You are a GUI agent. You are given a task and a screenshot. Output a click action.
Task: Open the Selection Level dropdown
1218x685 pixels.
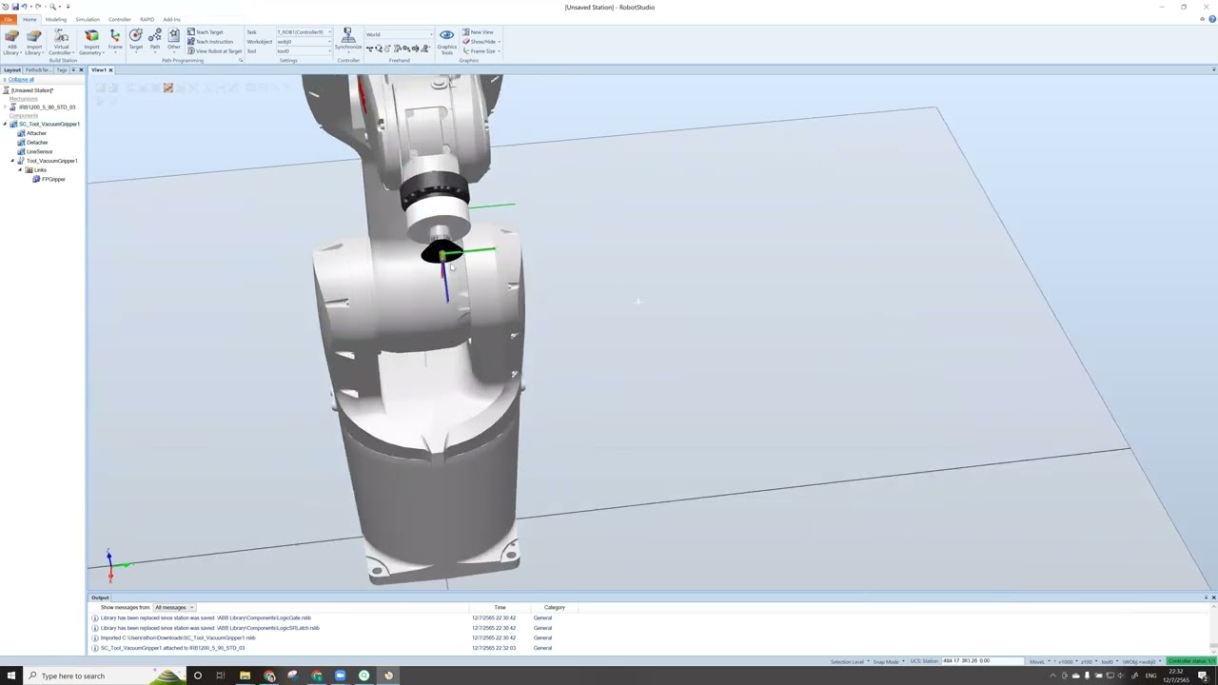(x=849, y=661)
